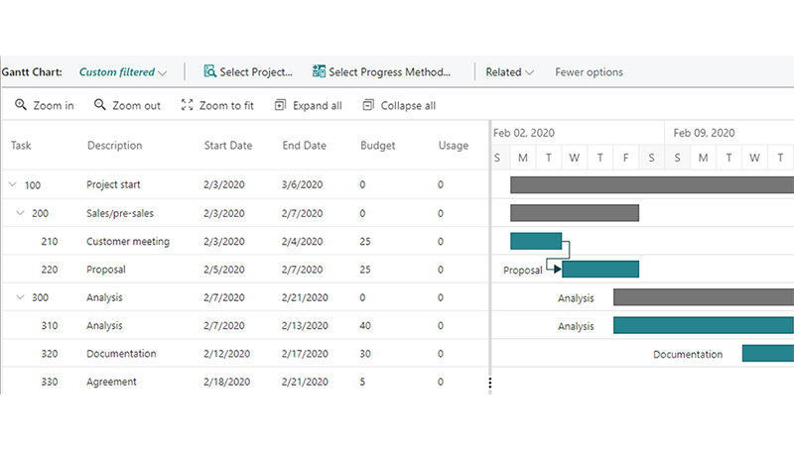Click the End Date column header
This screenshot has height=450, width=794.
click(305, 146)
